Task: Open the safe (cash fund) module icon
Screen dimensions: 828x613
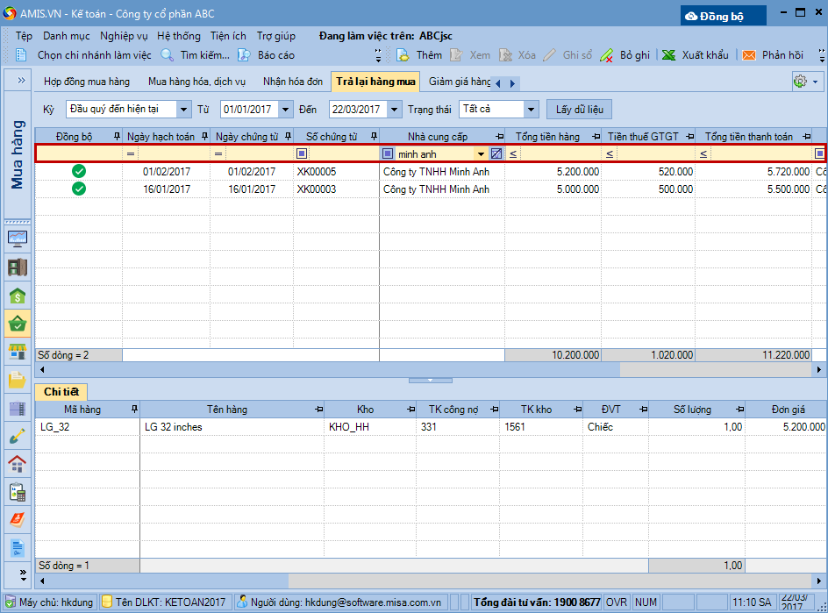Action: [18, 267]
